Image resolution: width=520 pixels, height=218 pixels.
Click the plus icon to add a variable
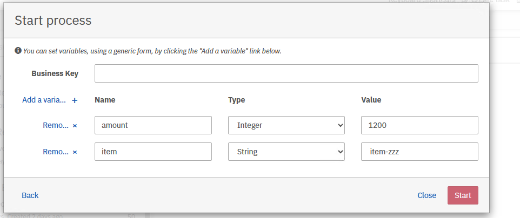[x=75, y=100]
